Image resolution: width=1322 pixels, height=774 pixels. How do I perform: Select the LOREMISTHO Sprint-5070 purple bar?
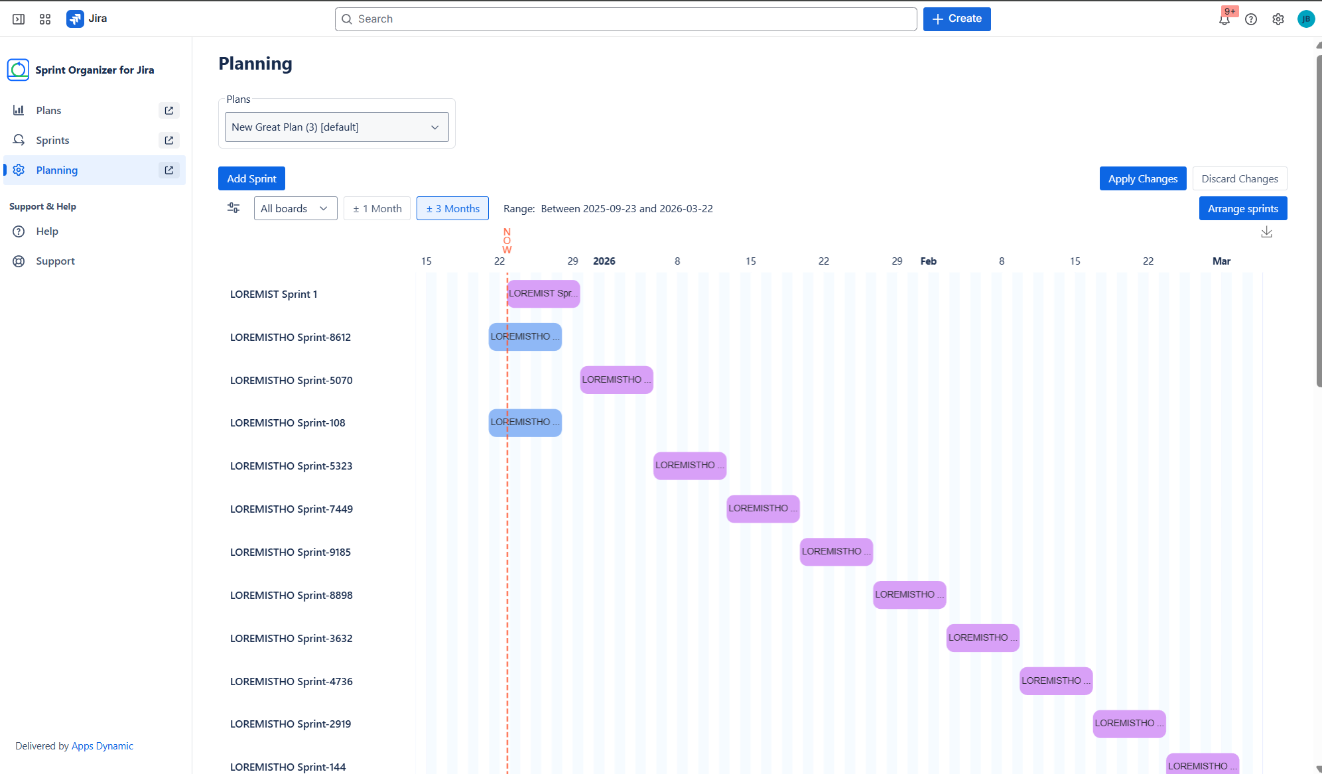click(x=616, y=380)
